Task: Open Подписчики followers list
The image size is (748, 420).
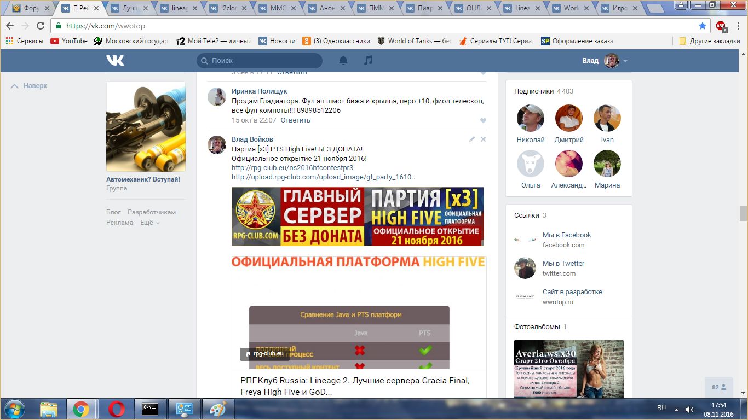Action: (x=544, y=91)
